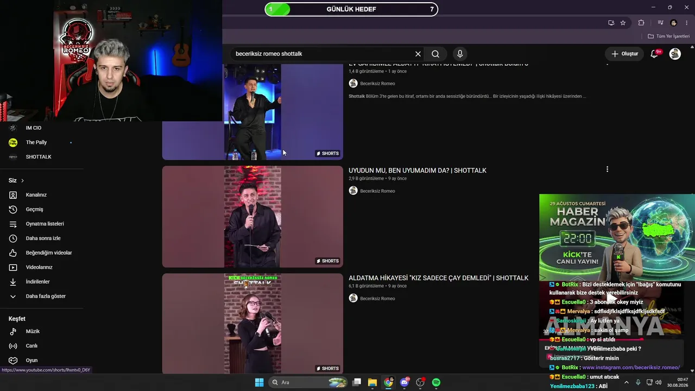Open the Chrome profile avatar
The width and height of the screenshot is (695, 391).
coord(674,23)
